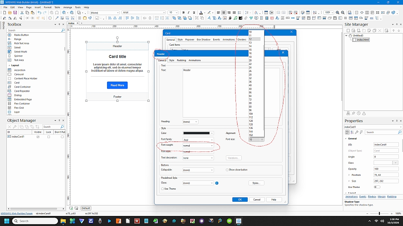Toggle Bold in the main toolbar
The image size is (403, 226).
pos(183,13)
